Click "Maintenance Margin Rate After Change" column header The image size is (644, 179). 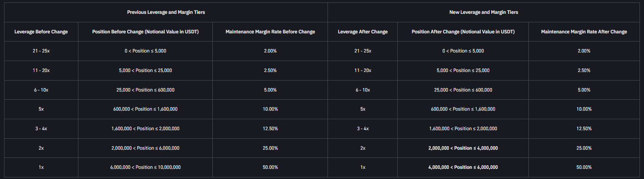584,32
